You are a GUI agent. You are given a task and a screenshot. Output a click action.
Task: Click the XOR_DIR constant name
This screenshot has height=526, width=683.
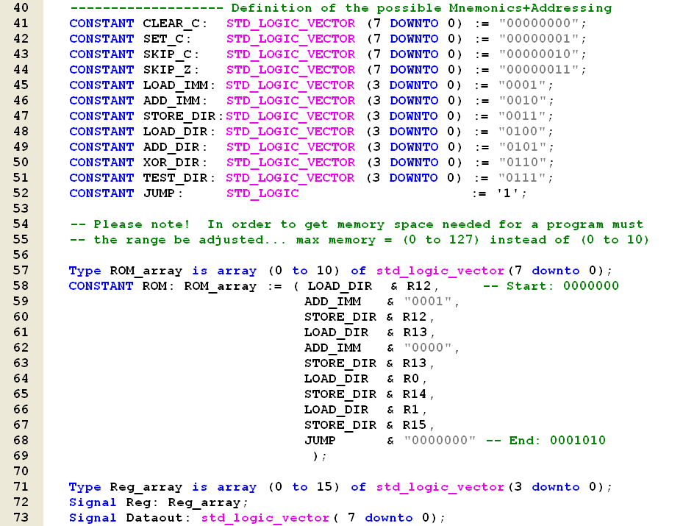(171, 163)
